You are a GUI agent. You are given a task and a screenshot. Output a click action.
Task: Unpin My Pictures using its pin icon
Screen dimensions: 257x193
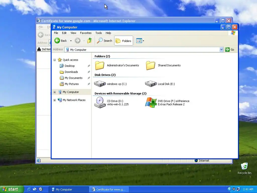pyautogui.click(x=89, y=84)
